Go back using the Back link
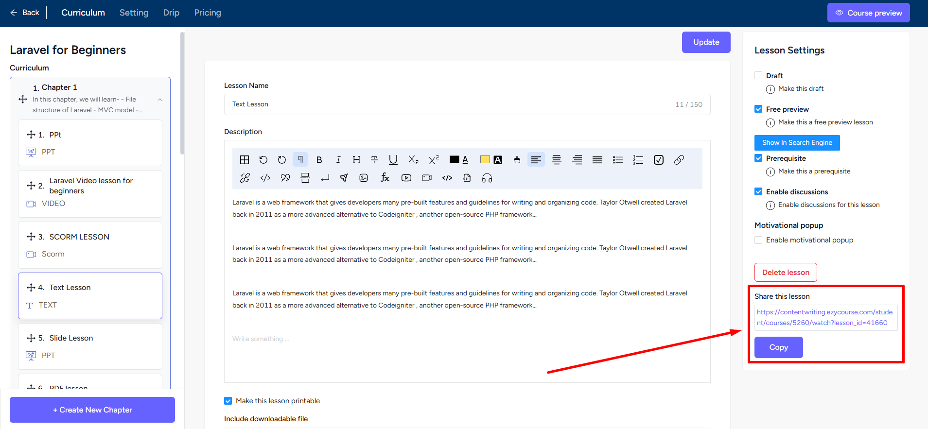Screen dimensions: 928x429 25,13
